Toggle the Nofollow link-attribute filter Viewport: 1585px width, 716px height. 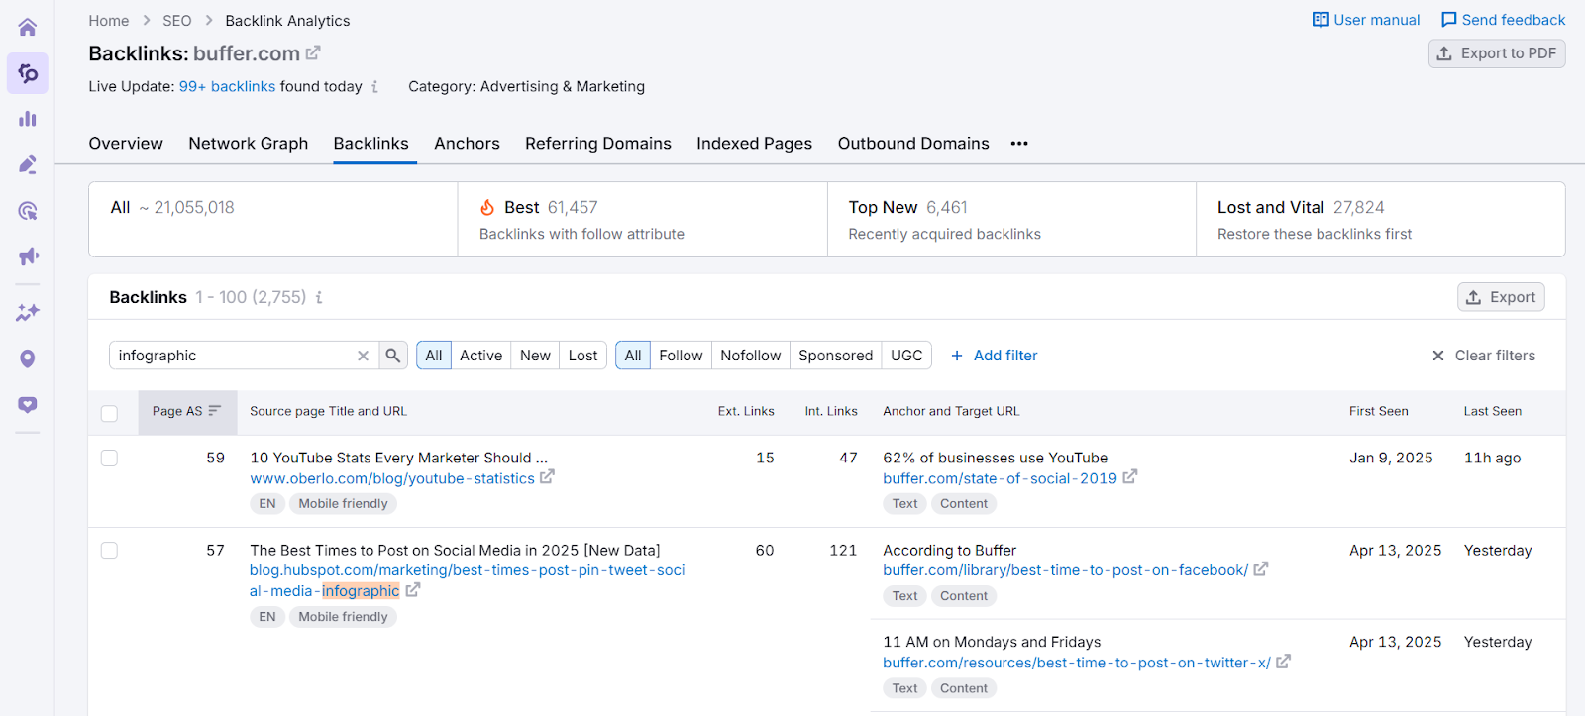tap(750, 356)
